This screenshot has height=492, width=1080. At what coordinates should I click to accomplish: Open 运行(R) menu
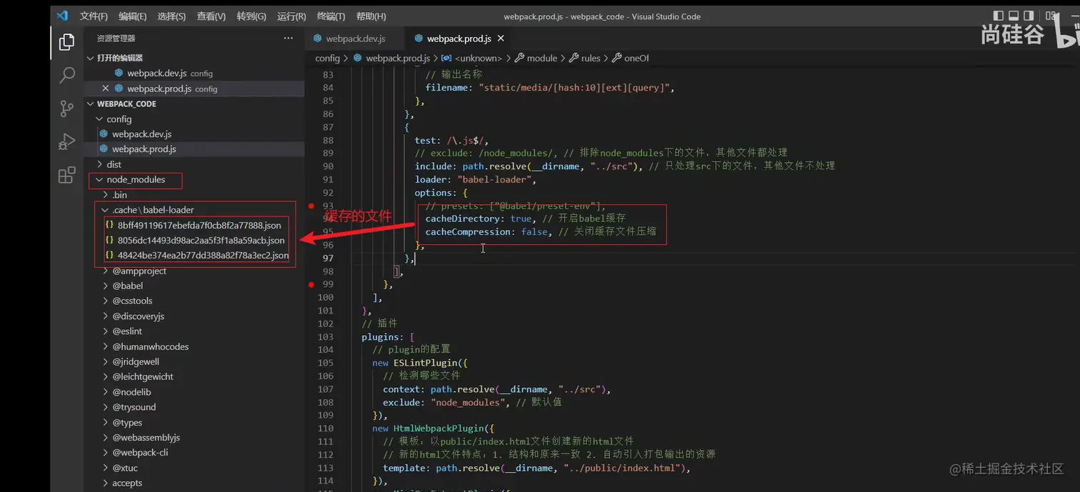pos(291,16)
